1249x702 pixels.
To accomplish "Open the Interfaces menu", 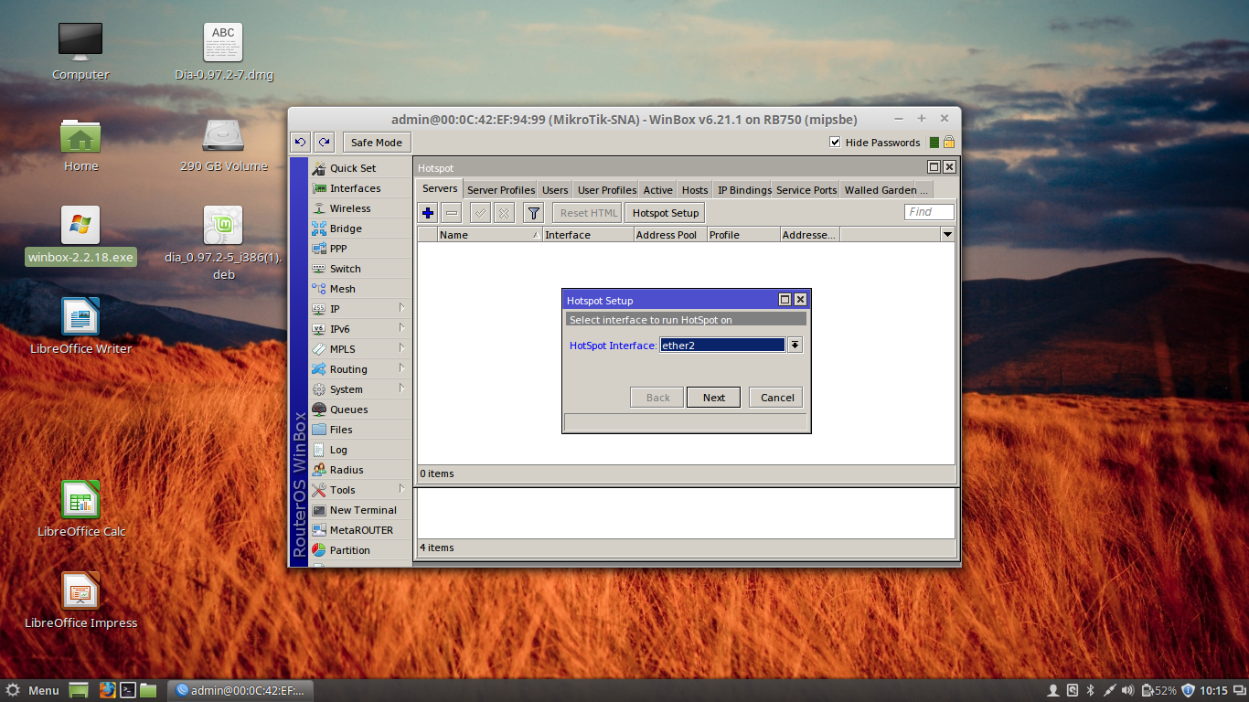I will (360, 188).
